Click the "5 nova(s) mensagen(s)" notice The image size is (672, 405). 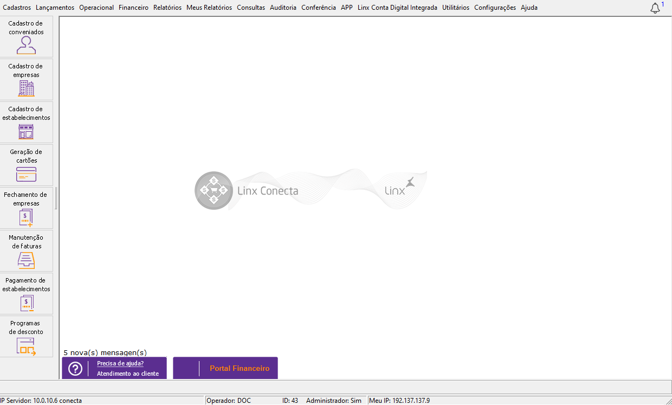click(x=105, y=352)
